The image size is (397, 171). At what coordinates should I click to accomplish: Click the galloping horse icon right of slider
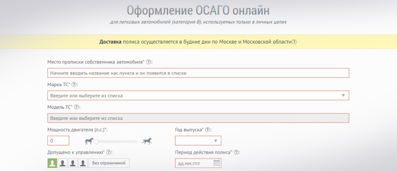coord(147,141)
